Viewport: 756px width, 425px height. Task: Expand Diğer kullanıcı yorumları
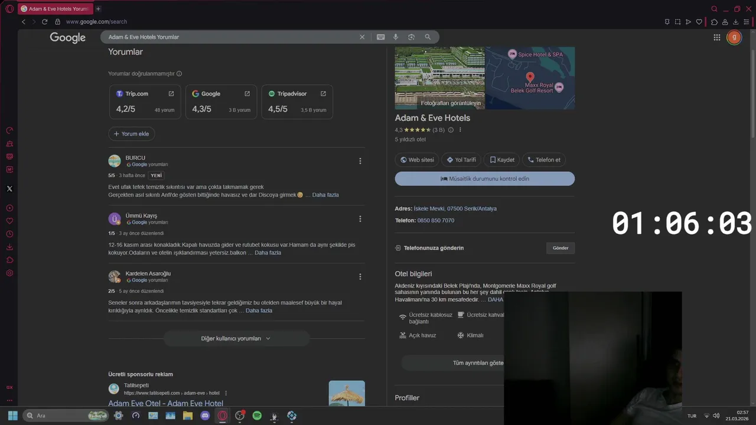point(236,339)
